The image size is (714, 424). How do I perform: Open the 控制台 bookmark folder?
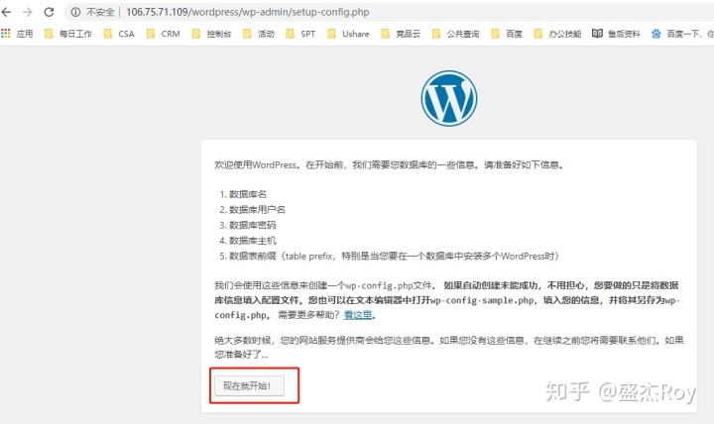point(212,34)
